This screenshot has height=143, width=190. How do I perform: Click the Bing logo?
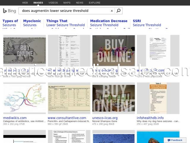(9, 11)
